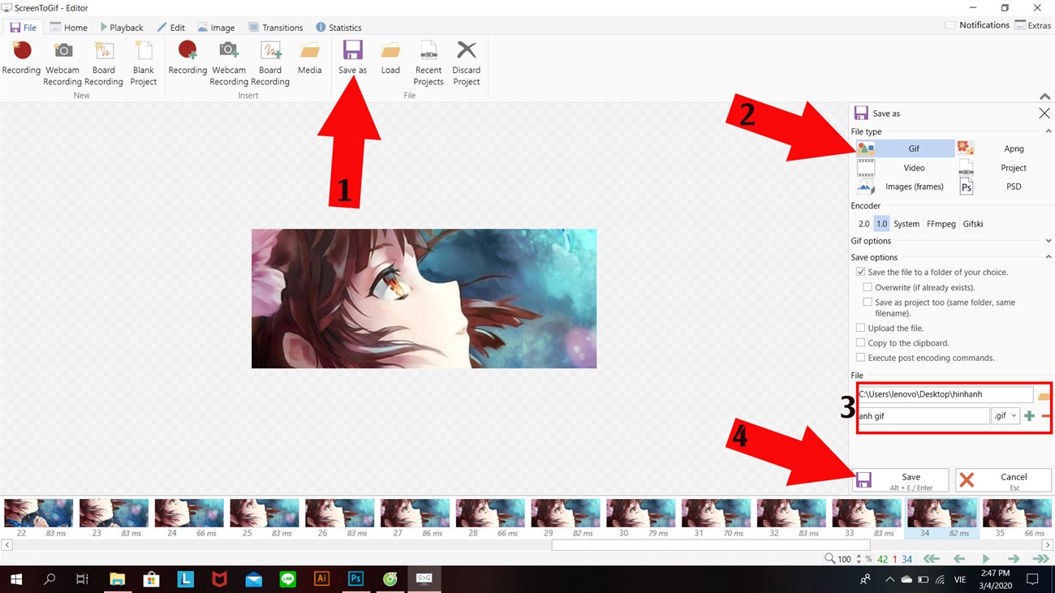
Task: Expand the Gif options section
Action: [x=1048, y=241]
